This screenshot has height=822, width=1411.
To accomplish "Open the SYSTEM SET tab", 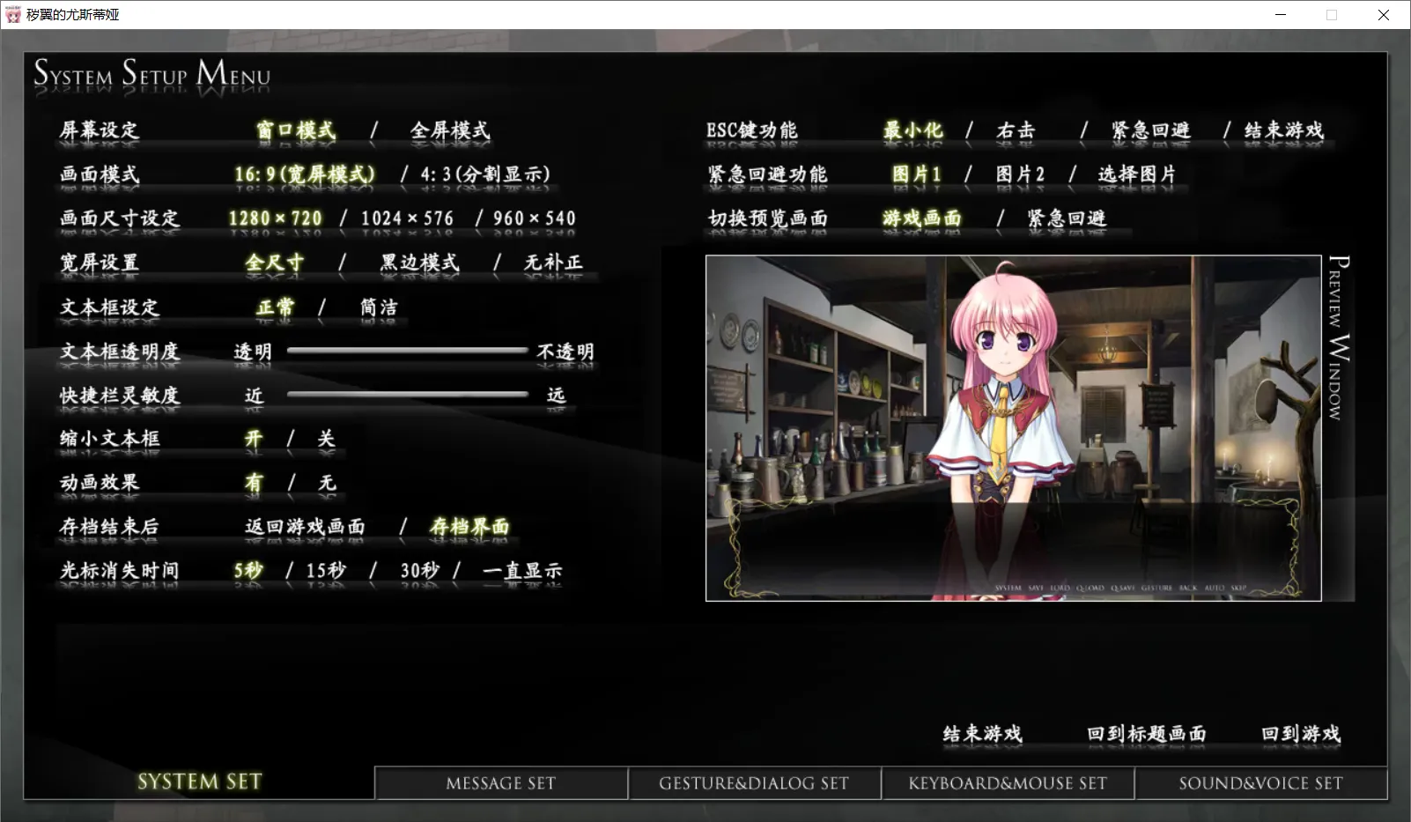I will 200,782.
